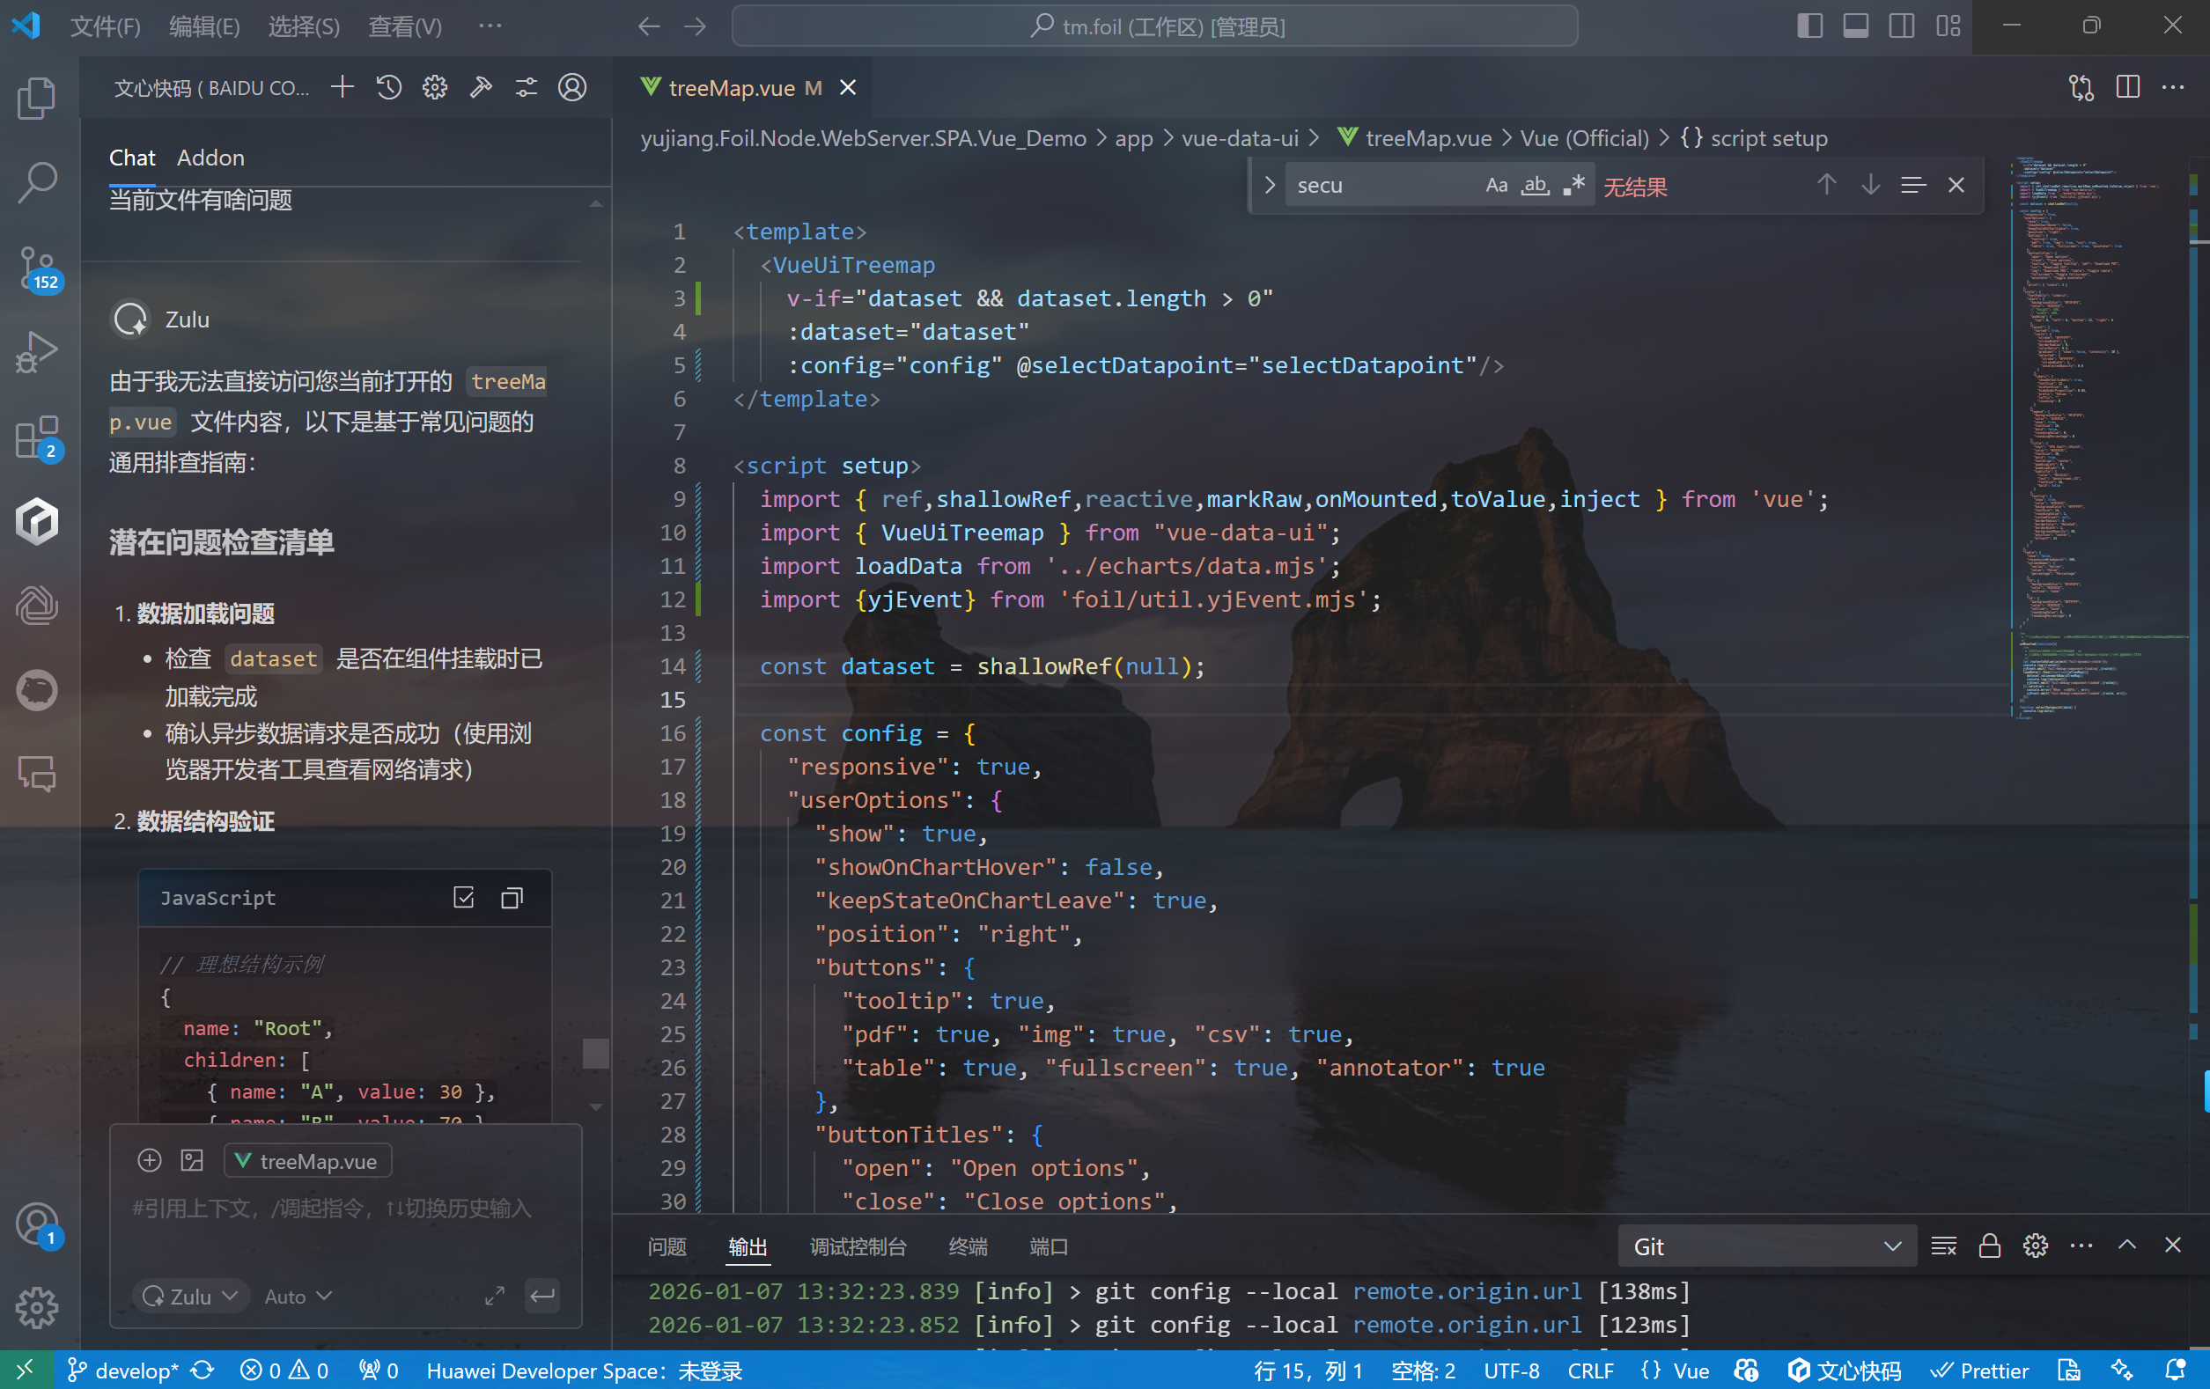Open the Run and Debug view
Image resolution: width=2210 pixels, height=1389 pixels.
point(37,351)
